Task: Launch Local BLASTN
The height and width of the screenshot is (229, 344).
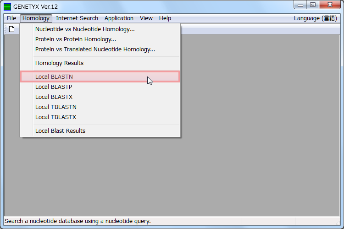Action: coord(100,76)
